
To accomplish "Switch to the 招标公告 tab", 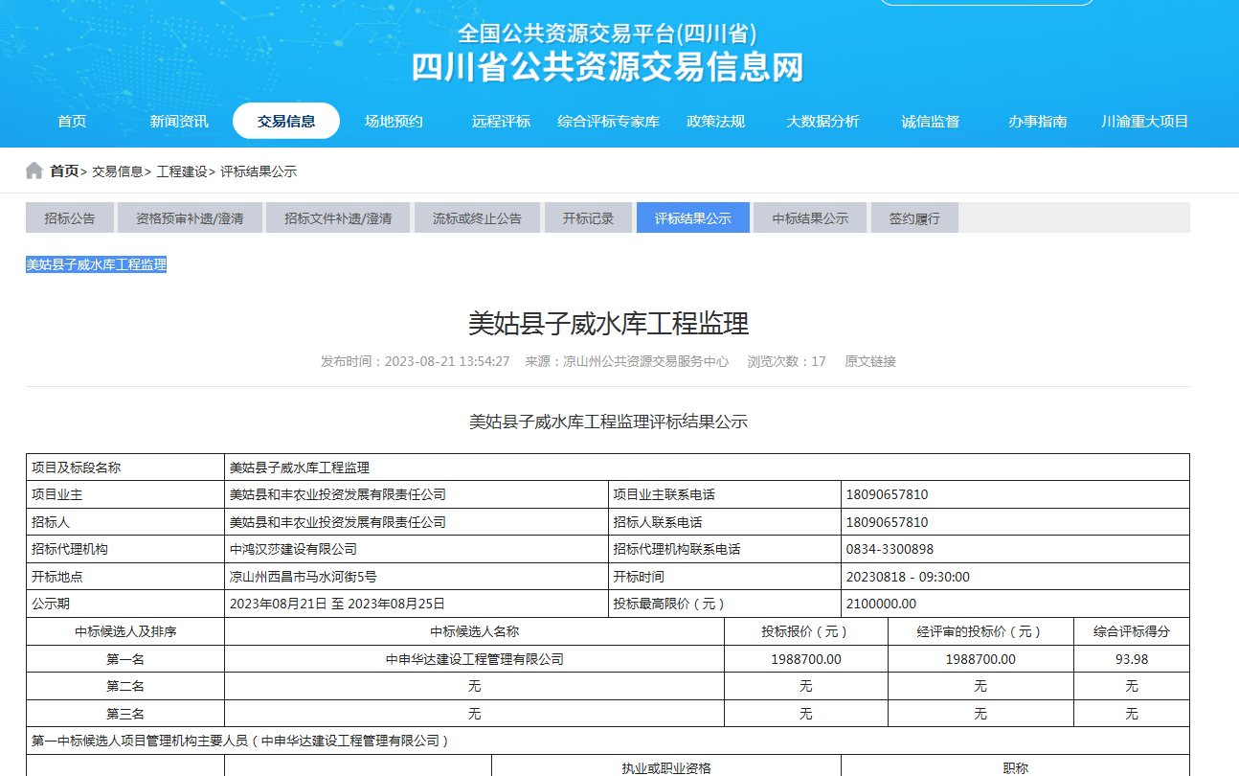I will tap(70, 217).
